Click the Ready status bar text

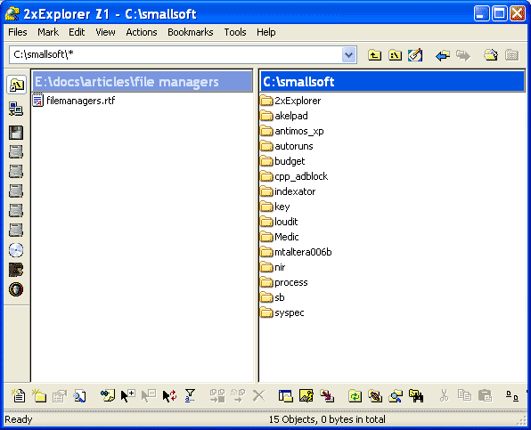point(19,419)
